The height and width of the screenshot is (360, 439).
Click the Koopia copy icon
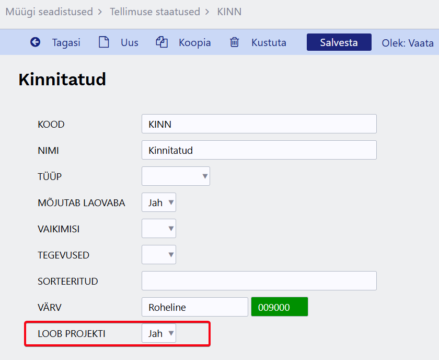tap(161, 42)
